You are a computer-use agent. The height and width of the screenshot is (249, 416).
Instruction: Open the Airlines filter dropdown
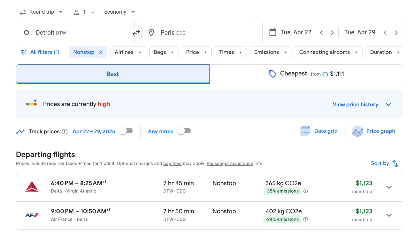(x=128, y=52)
